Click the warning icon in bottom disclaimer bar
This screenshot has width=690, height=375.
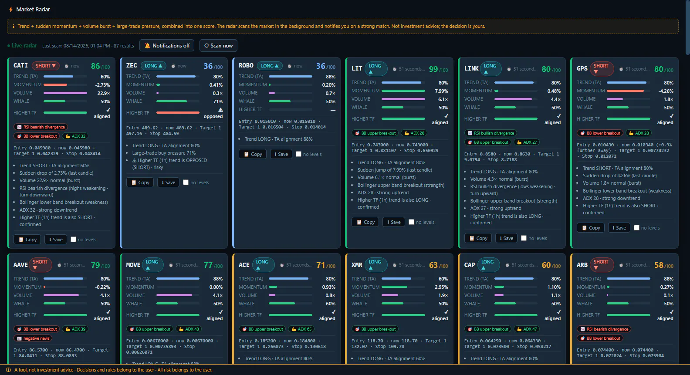[8, 370]
